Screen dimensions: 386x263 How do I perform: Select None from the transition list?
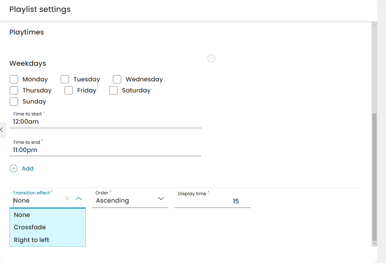pyautogui.click(x=47, y=215)
